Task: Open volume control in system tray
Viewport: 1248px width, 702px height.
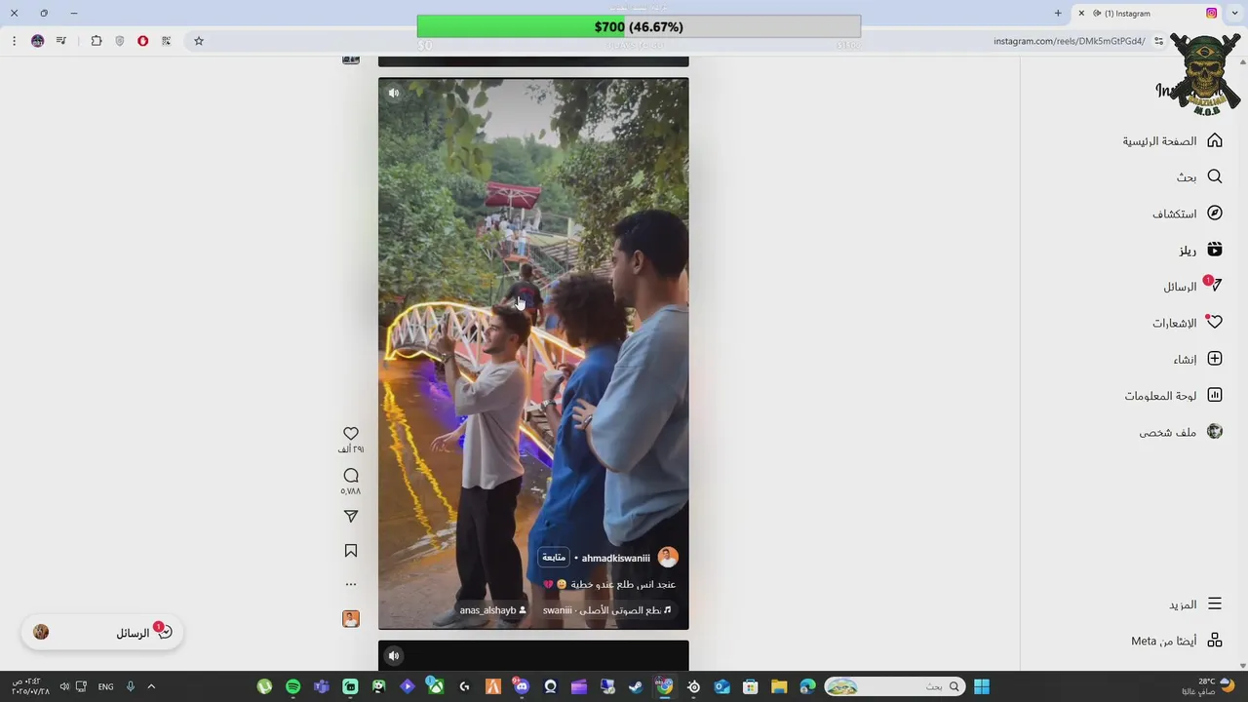Action: (64, 686)
